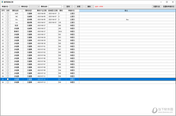Viewport: 176px width, 116px height.
Task: Tick the checkbox in row 21
Action: (x=8, y=67)
